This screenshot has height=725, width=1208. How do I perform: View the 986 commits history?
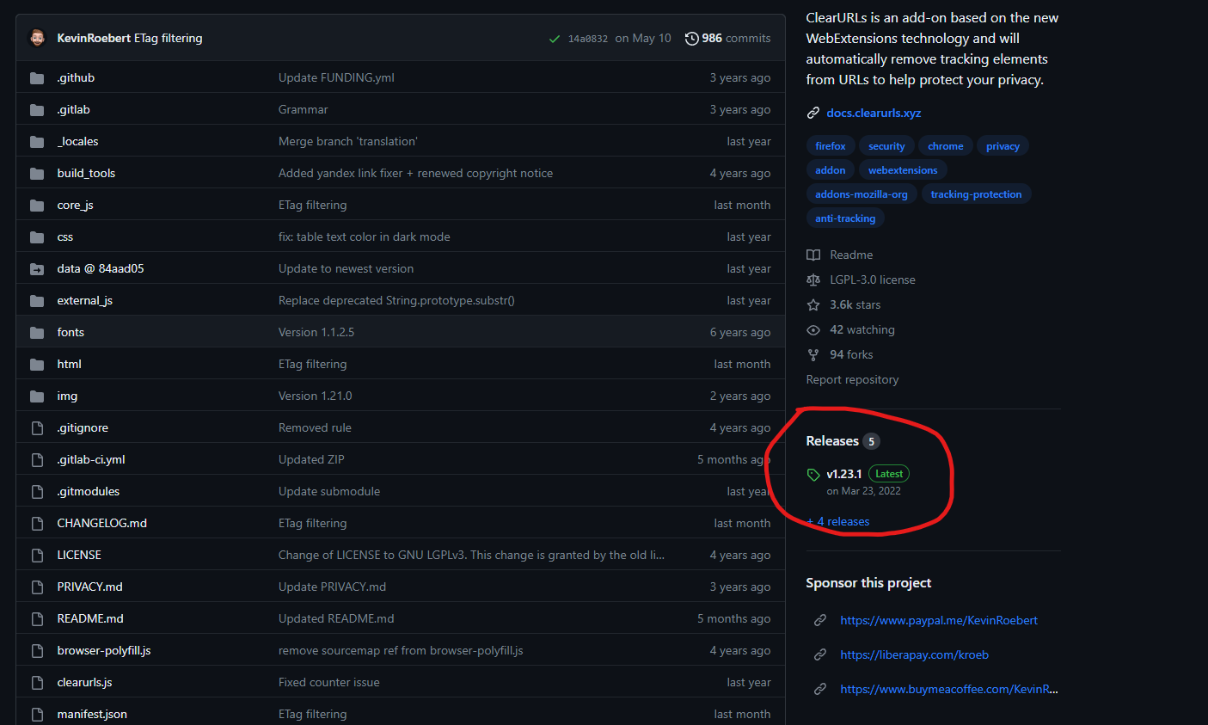click(727, 39)
